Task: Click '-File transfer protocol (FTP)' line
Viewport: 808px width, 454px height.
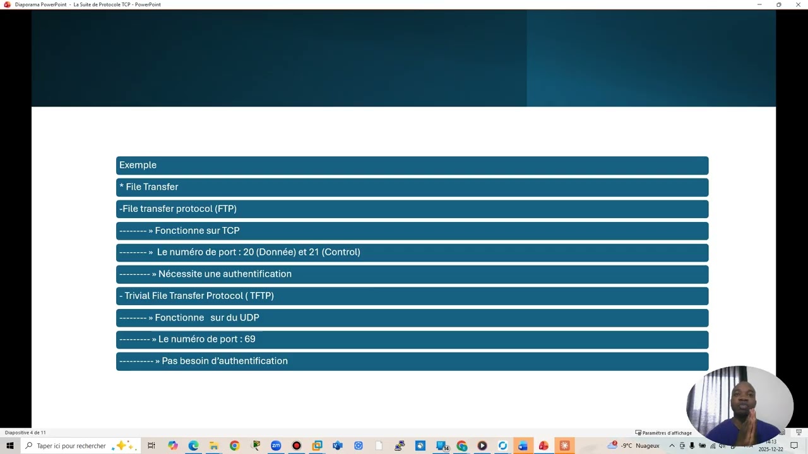Action: click(x=412, y=209)
